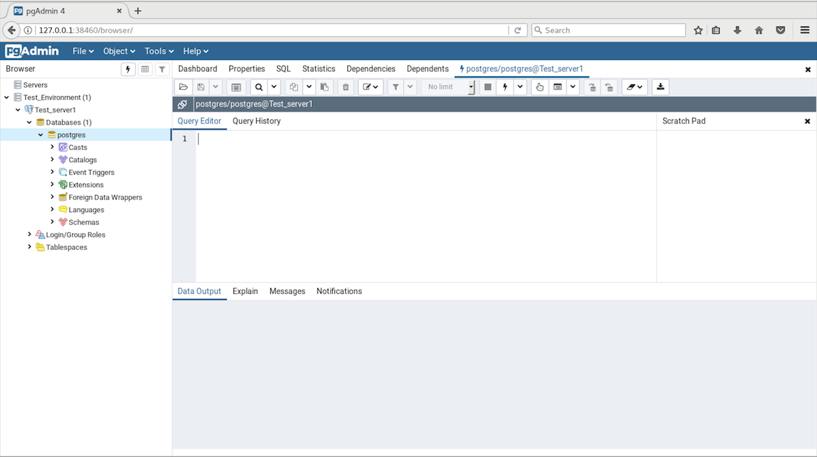Paste rows into the grid
The image size is (817, 457).
click(x=325, y=86)
